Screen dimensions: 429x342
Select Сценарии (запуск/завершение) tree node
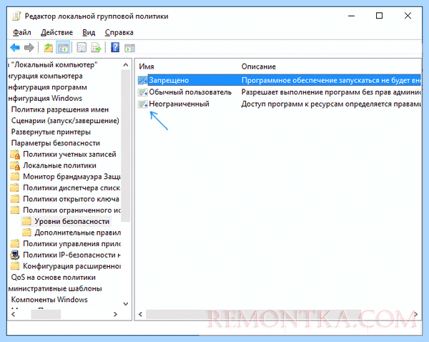(x=65, y=121)
